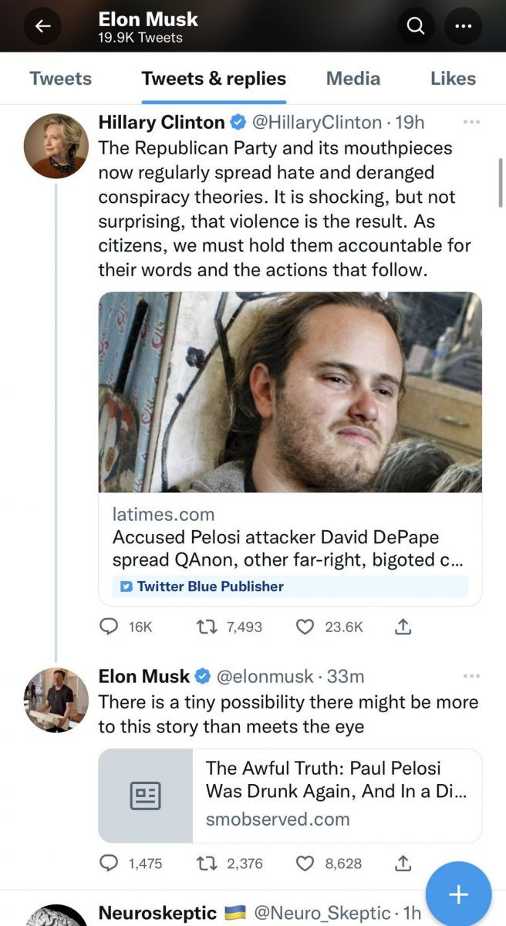Click the back arrow to leave profile
This screenshot has height=926, width=506.
tap(42, 25)
